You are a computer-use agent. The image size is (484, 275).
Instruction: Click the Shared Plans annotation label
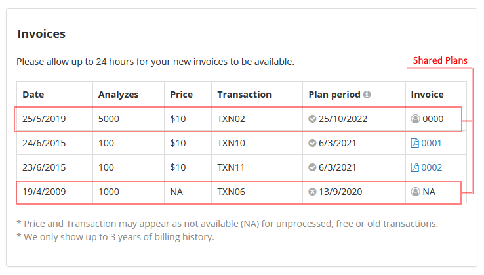coord(440,61)
